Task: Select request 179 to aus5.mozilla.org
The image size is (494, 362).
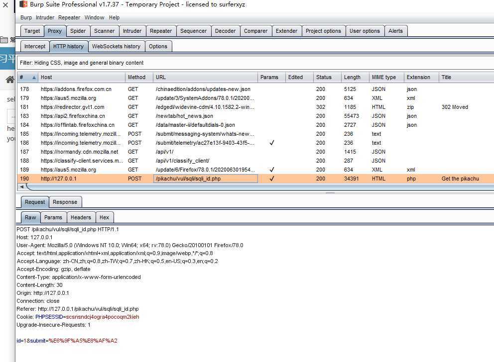Action: (x=255, y=98)
